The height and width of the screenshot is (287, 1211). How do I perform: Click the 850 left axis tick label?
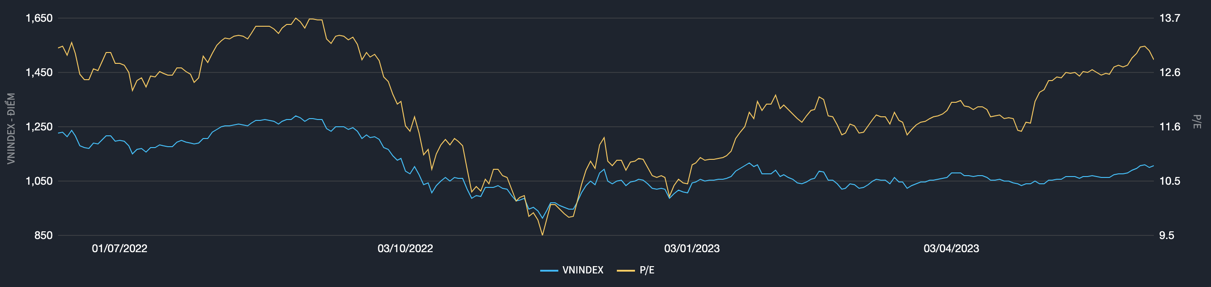43,235
